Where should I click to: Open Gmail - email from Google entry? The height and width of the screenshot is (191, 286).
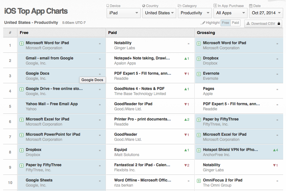[49, 58]
